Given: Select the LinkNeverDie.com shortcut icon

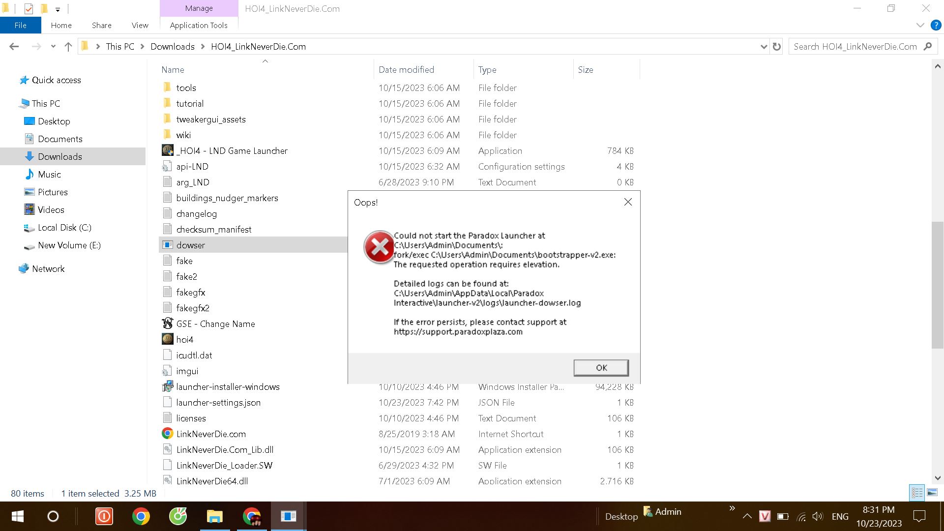Looking at the screenshot, I should 168,434.
